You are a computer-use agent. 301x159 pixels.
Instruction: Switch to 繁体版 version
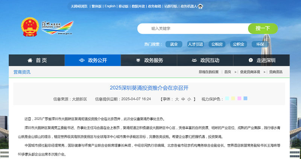(97, 6)
